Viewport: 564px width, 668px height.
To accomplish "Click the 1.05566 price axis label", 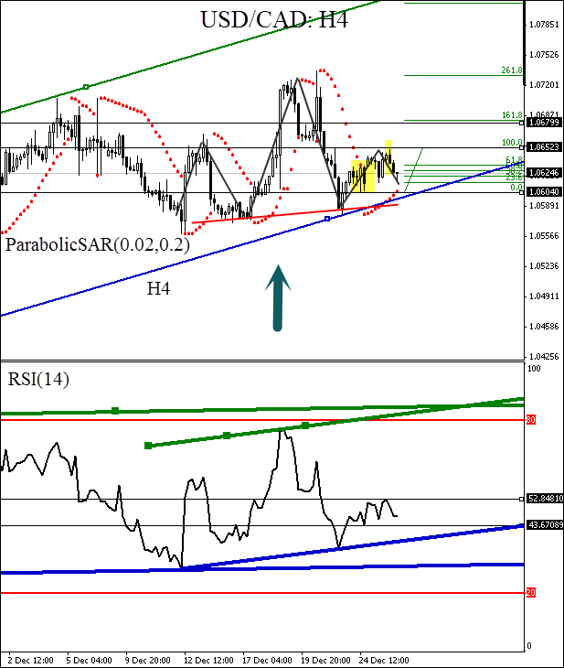I will pos(544,236).
